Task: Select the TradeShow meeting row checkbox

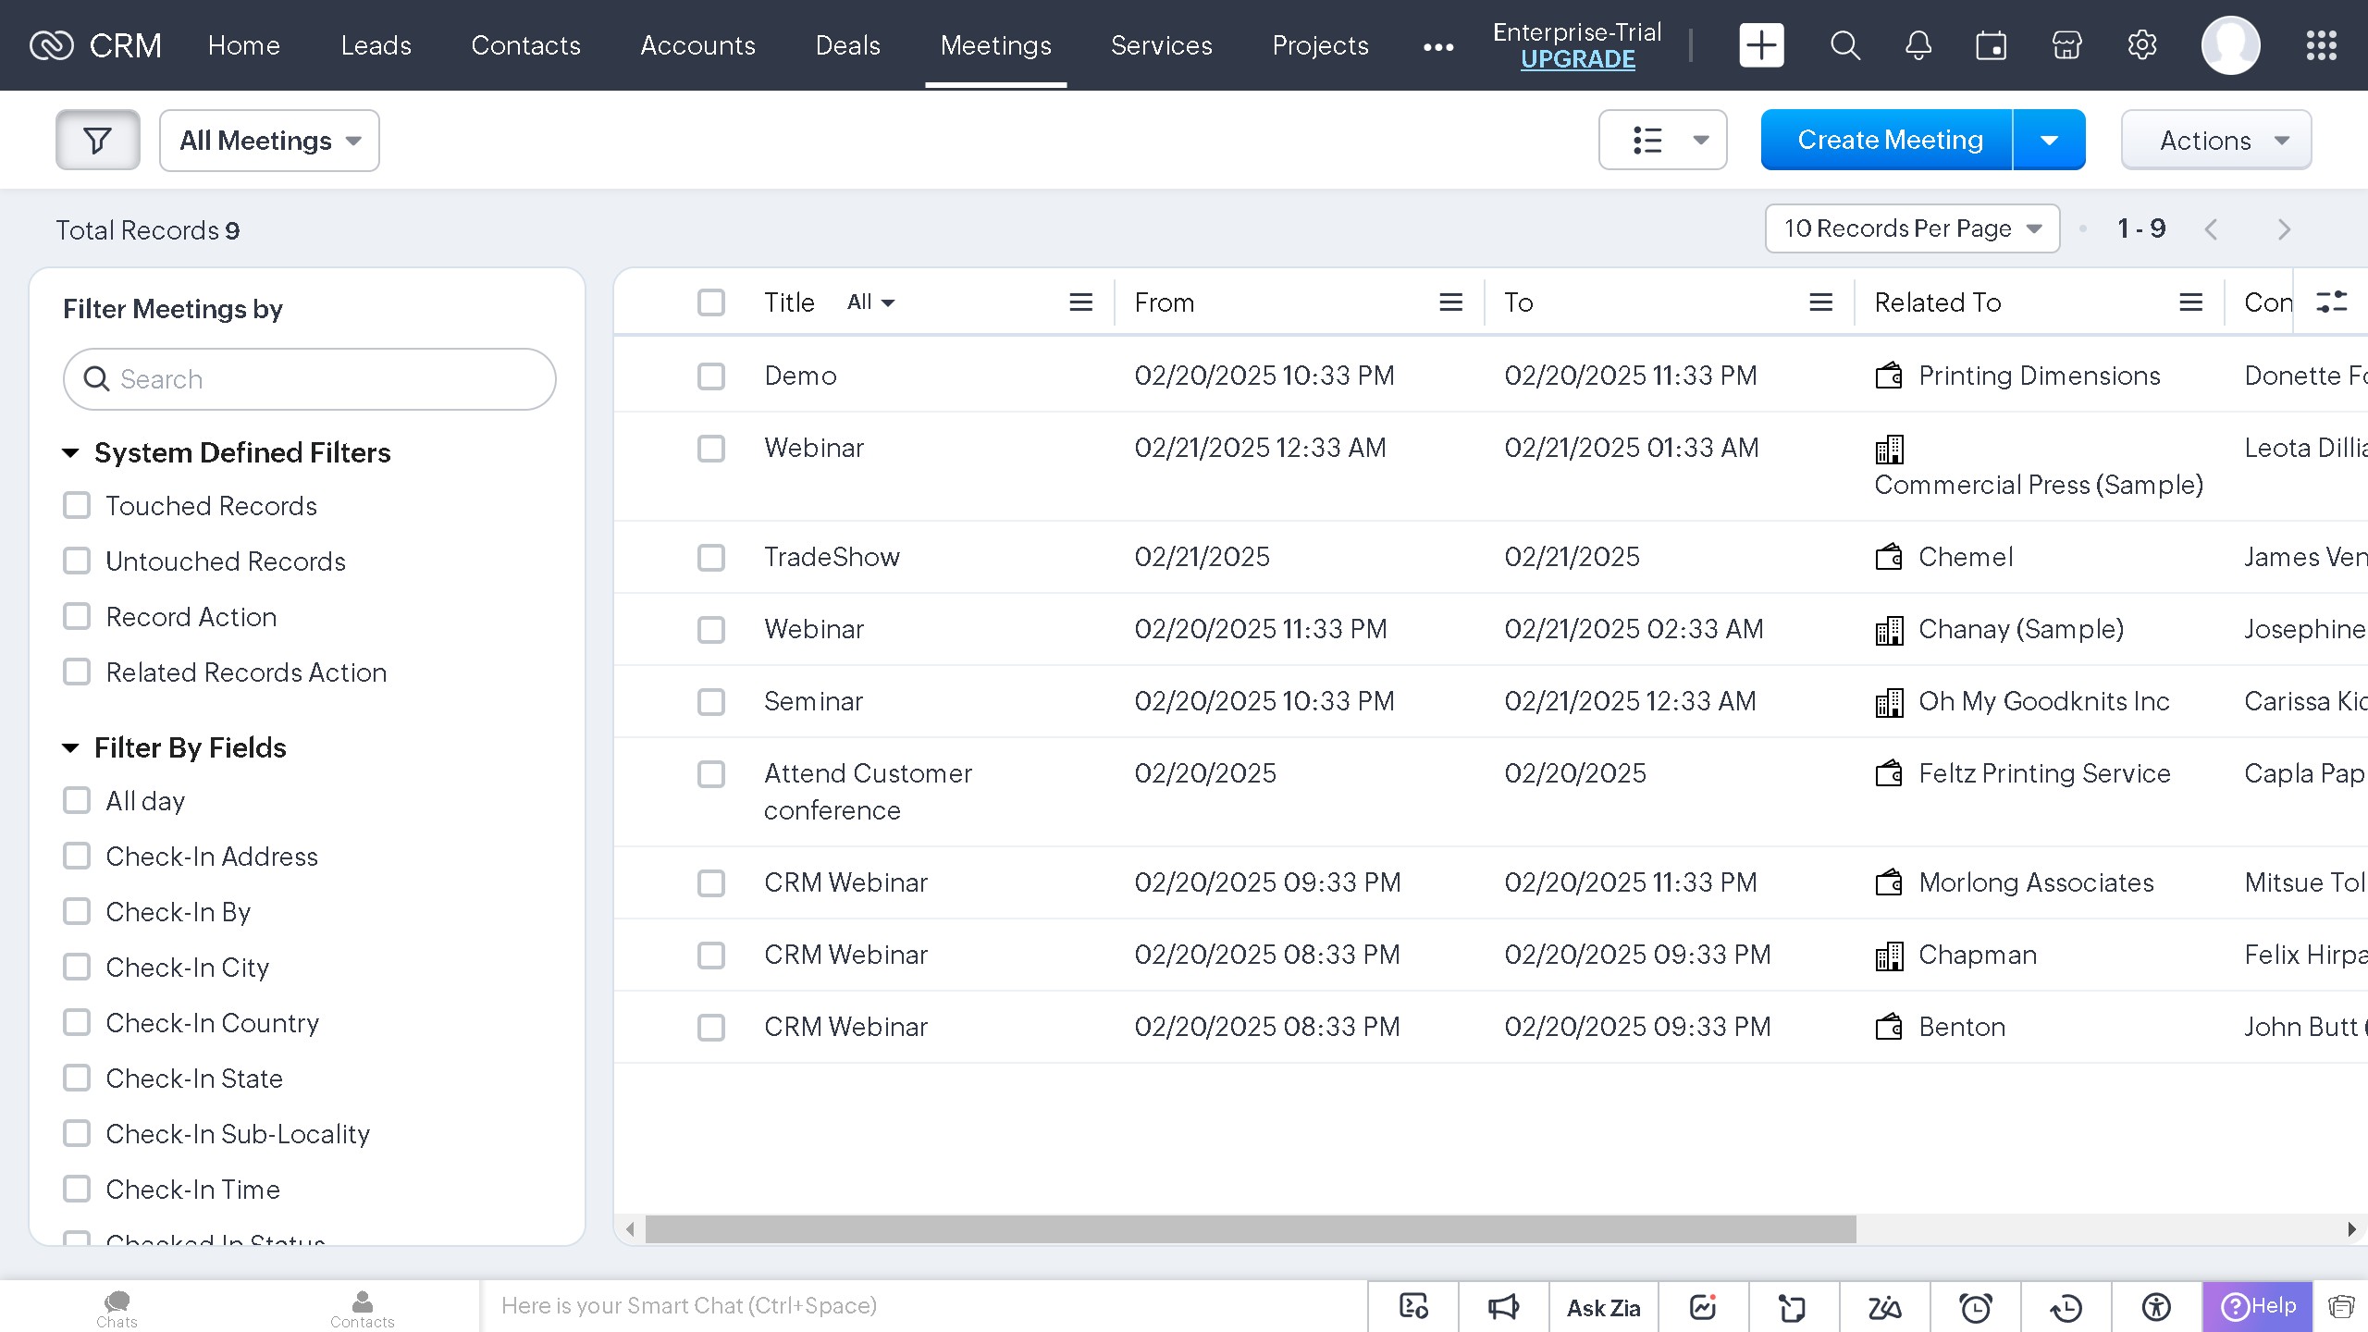Action: 710,558
